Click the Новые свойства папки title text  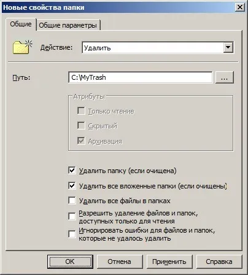(x=44, y=7)
